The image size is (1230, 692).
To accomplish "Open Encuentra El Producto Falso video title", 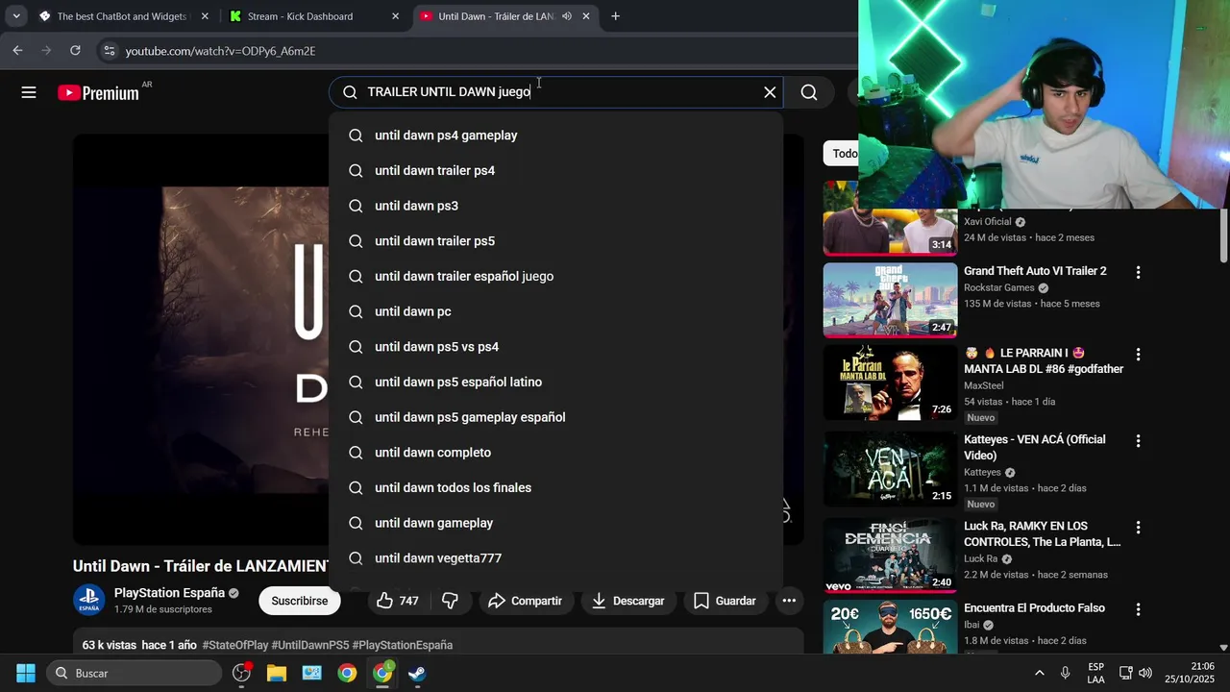I will coord(1034,608).
